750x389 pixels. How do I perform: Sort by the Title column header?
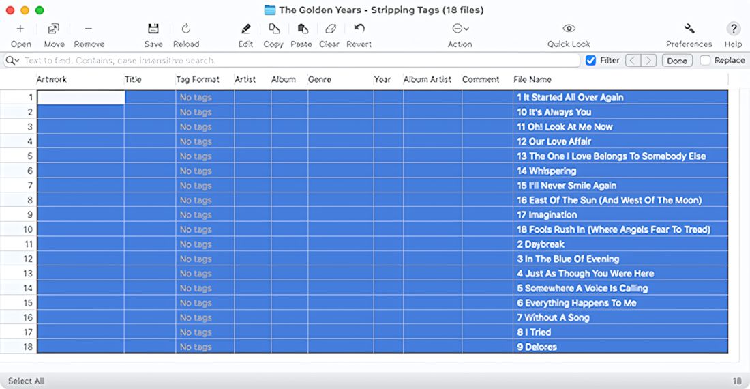click(133, 79)
